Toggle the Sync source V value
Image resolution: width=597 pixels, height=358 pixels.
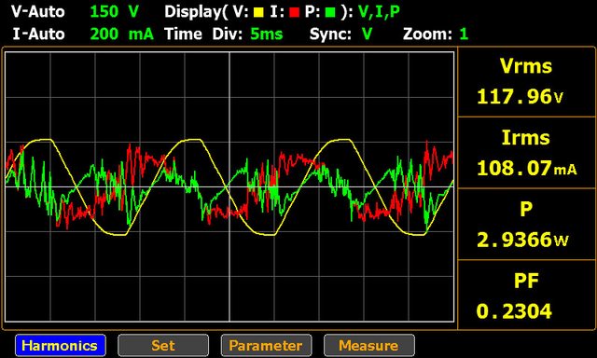tap(367, 34)
